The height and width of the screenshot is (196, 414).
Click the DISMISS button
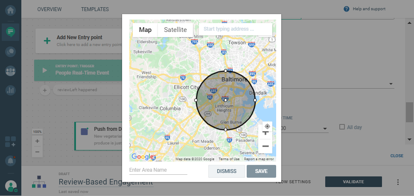[x=227, y=171]
